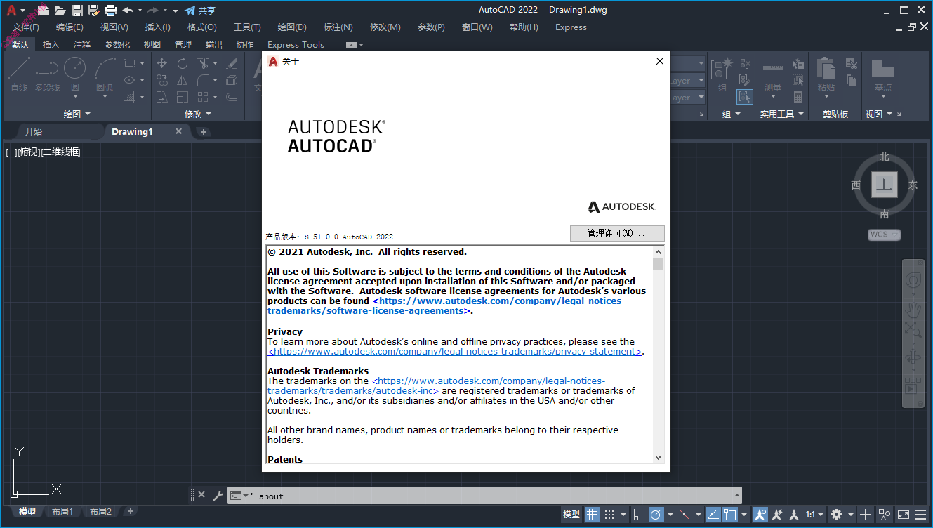Toggle 2D object snap in status bar

pos(731,514)
